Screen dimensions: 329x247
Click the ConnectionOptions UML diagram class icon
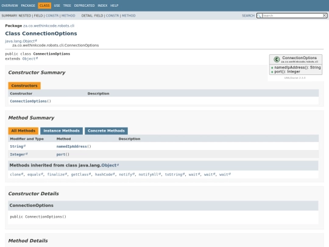pos(277,59)
